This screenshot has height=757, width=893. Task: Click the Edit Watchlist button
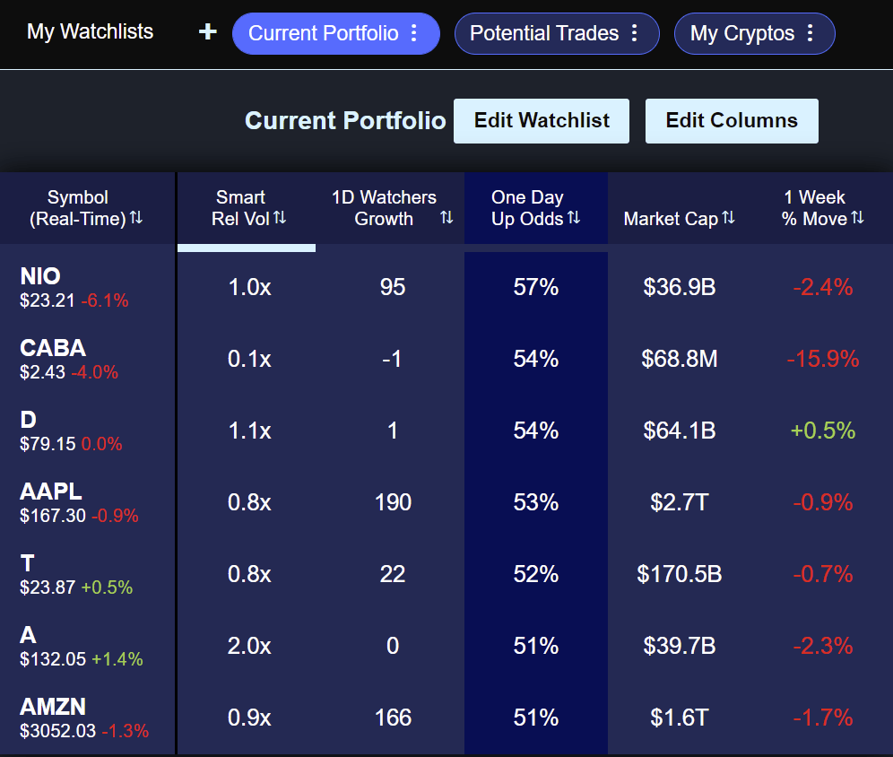point(542,121)
